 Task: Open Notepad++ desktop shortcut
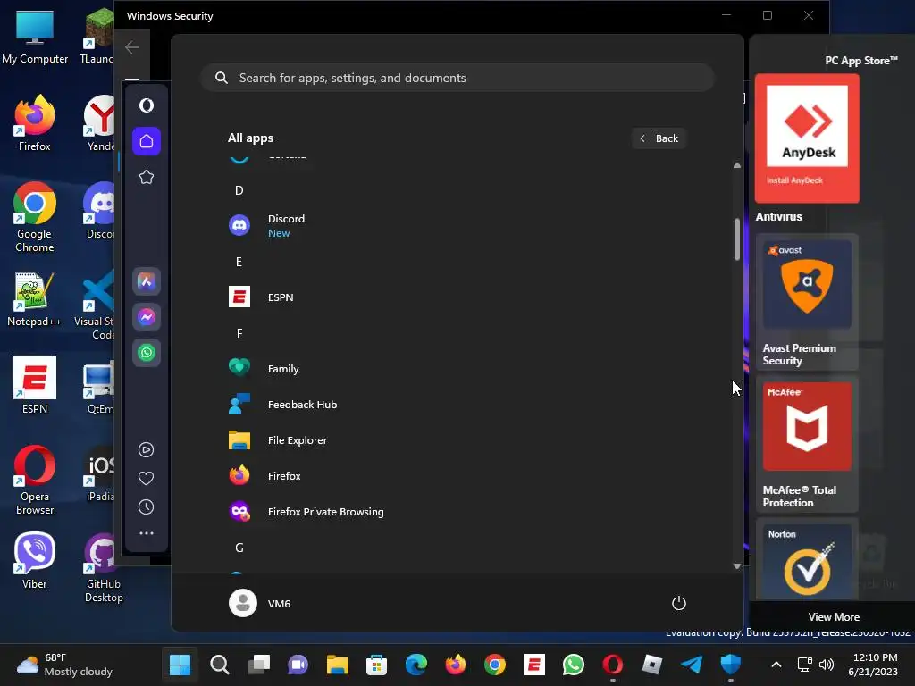coord(35,298)
